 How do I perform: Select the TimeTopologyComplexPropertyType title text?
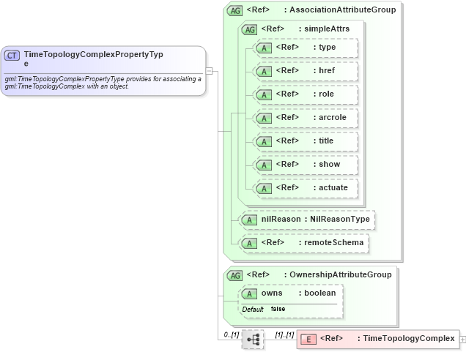[x=93, y=59]
